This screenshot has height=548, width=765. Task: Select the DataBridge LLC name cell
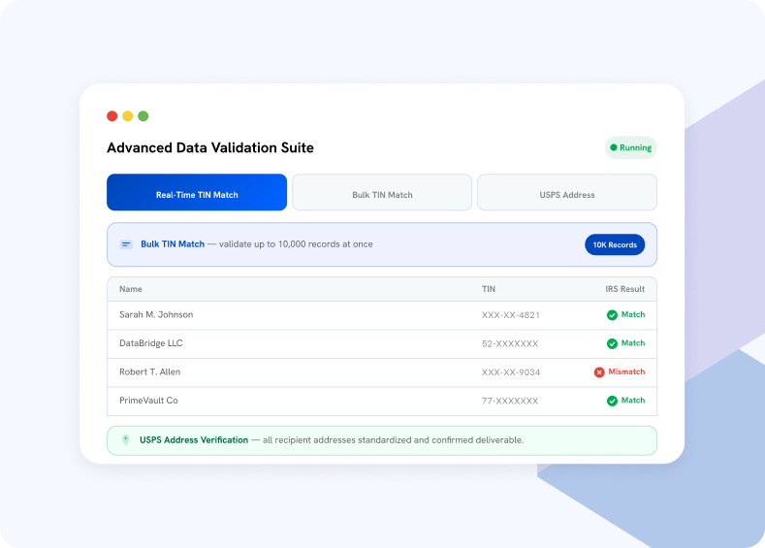click(x=150, y=343)
